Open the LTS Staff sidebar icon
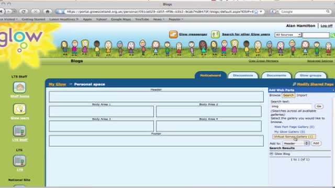Viewport: 335px width, 188px height. coord(19,131)
